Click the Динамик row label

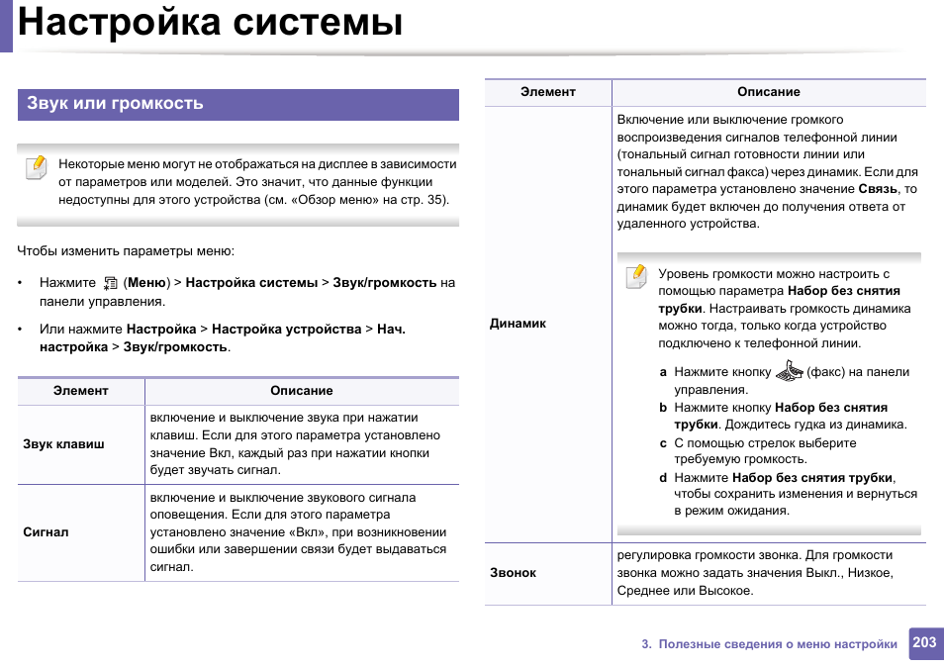pos(518,324)
